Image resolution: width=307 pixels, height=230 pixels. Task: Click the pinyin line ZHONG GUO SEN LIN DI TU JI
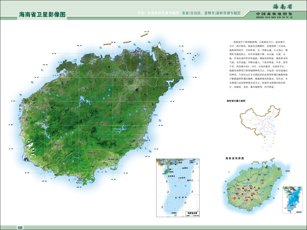coord(274,17)
